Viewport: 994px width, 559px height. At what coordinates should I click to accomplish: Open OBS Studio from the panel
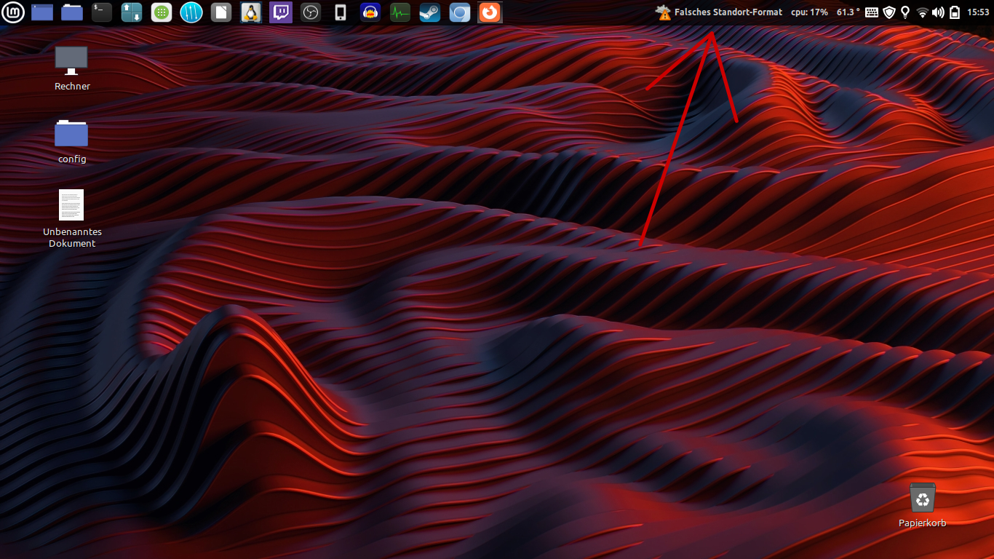point(311,12)
